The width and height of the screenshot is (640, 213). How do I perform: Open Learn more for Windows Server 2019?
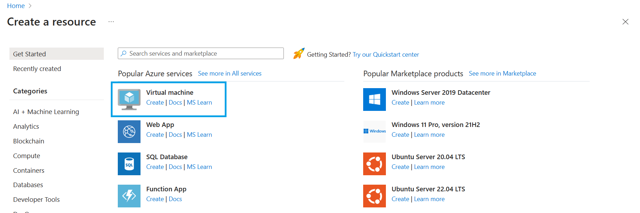(x=429, y=102)
